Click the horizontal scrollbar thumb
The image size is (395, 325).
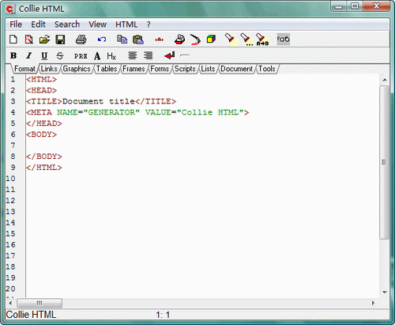[x=39, y=303]
